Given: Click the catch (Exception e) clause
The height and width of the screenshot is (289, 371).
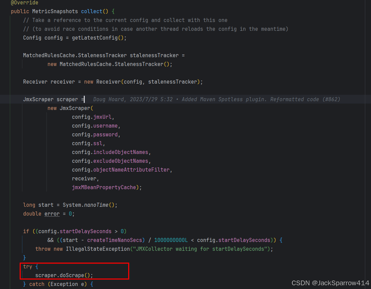Looking at the screenshot, I should click(x=58, y=284).
